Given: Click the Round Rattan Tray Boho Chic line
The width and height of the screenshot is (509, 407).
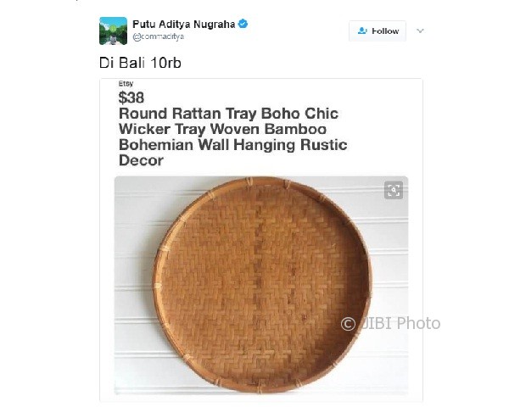Looking at the screenshot, I should click(x=228, y=114).
